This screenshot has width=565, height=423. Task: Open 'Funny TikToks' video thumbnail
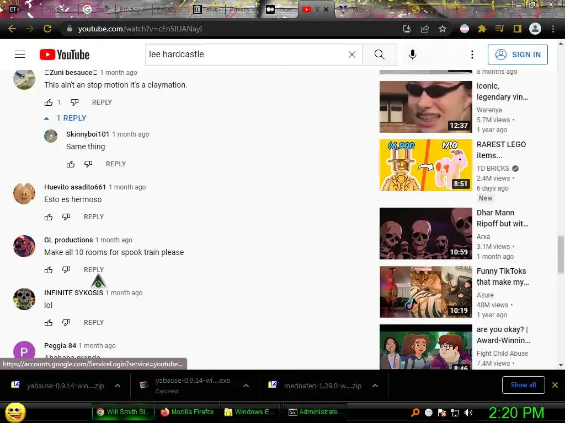[426, 292]
